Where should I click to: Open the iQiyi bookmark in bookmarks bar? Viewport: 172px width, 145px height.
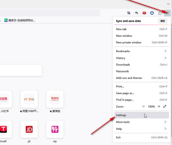[x=20, y=20]
